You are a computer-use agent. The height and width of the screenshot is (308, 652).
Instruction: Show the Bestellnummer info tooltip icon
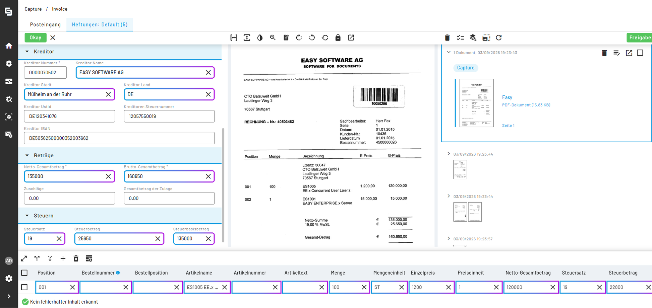click(x=118, y=273)
